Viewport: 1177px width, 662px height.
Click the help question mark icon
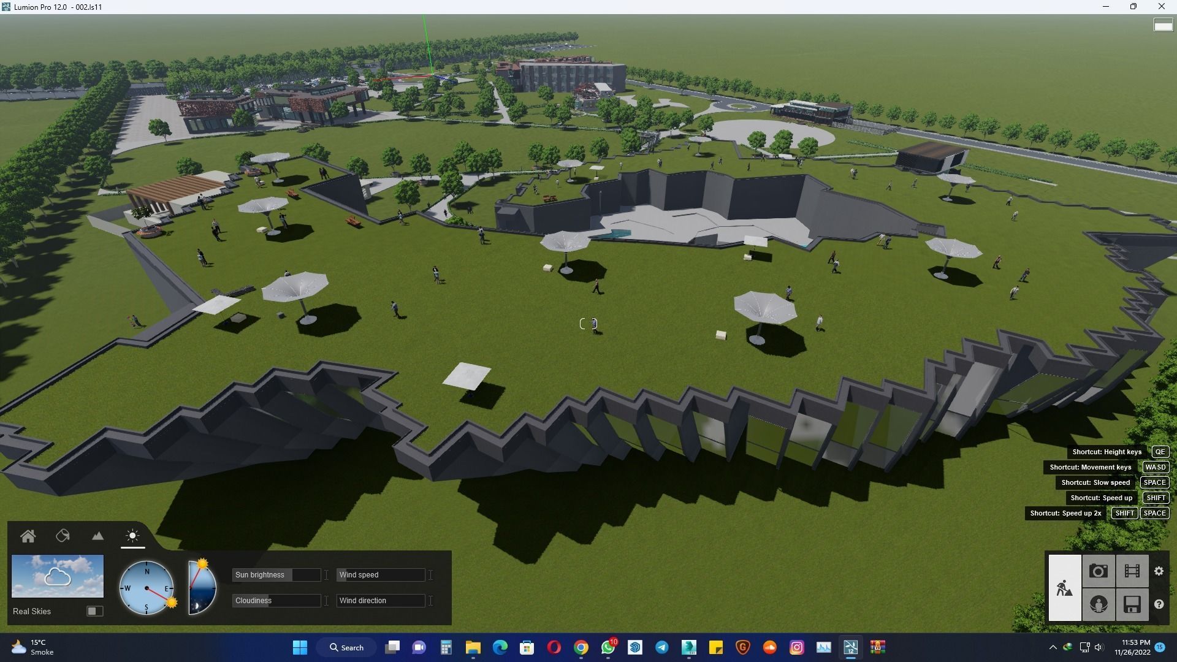click(x=1159, y=604)
